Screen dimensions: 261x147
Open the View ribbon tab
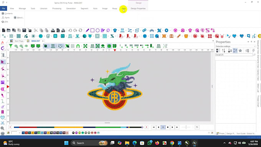point(12,8)
